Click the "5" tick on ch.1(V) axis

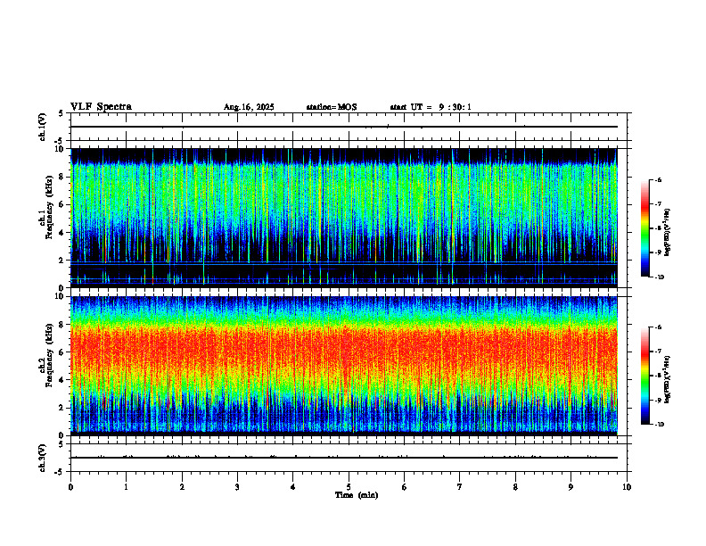[62, 113]
